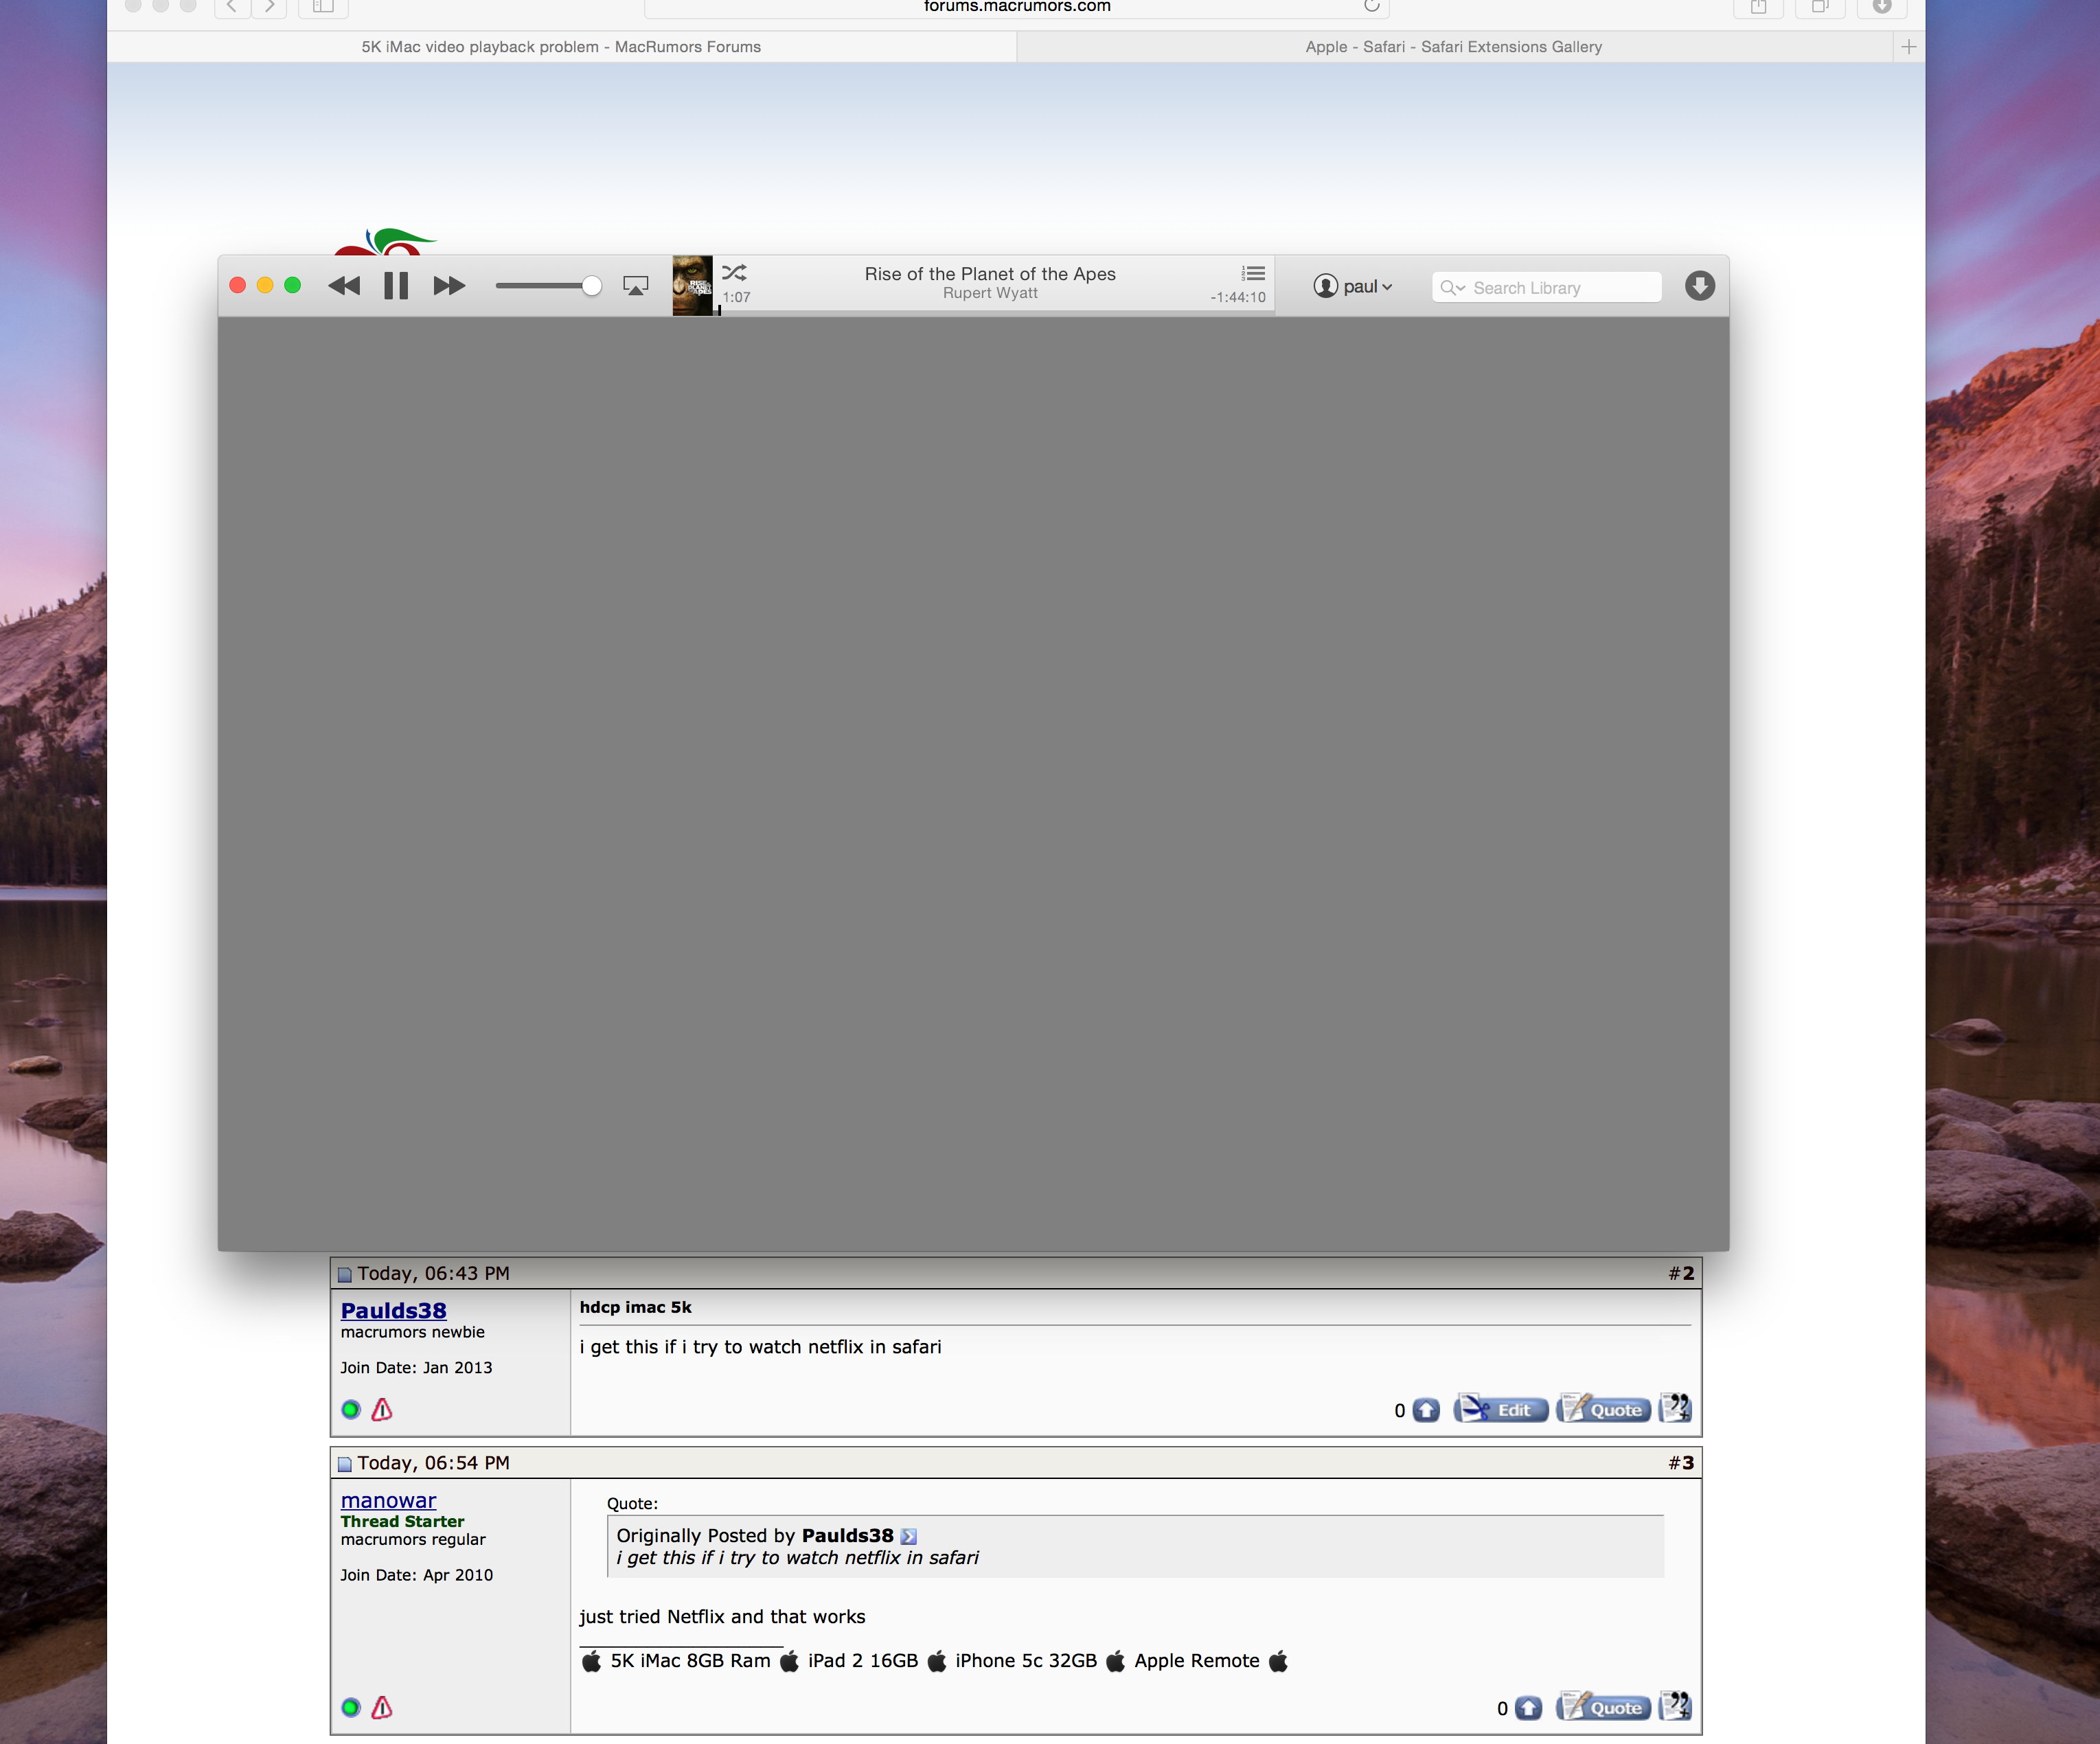Toggle shuffle in iTunes
The width and height of the screenshot is (2100, 1744).
[x=734, y=272]
